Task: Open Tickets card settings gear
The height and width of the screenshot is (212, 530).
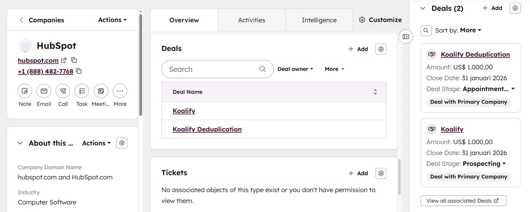Action: click(x=381, y=173)
